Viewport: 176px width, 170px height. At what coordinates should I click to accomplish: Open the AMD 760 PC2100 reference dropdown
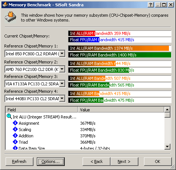(x=62, y=69)
